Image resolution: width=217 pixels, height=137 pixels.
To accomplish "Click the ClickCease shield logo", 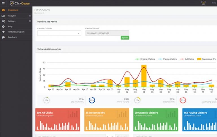I will [x=12, y=3].
